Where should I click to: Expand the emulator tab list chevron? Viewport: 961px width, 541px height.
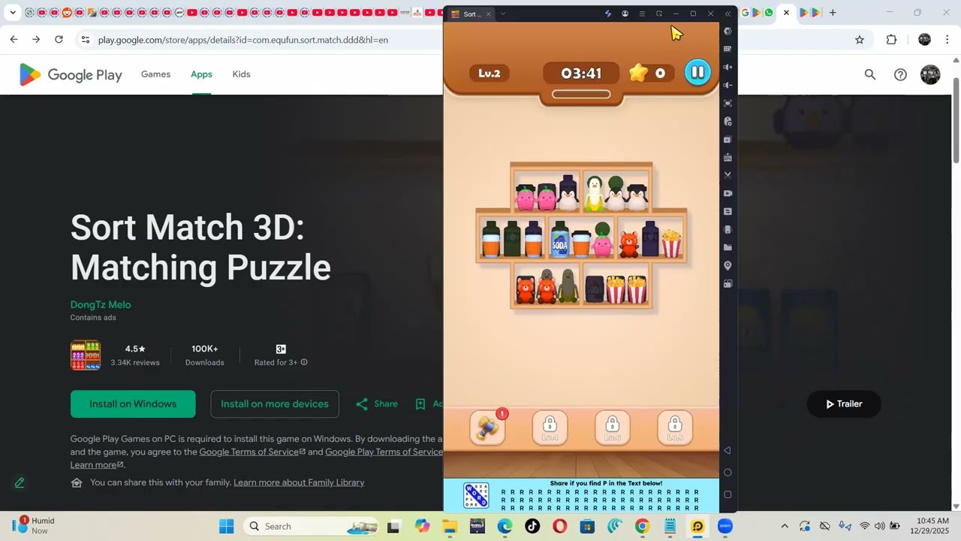click(x=503, y=14)
